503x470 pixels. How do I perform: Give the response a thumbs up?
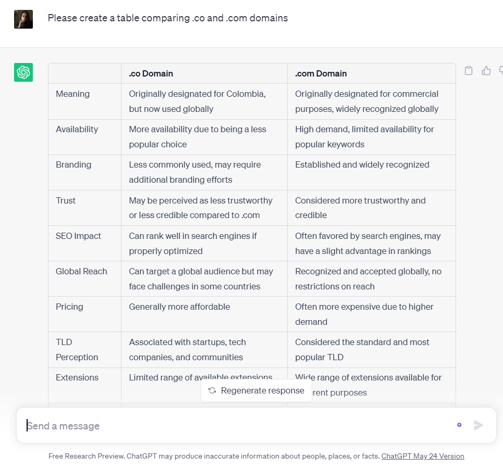click(x=486, y=71)
